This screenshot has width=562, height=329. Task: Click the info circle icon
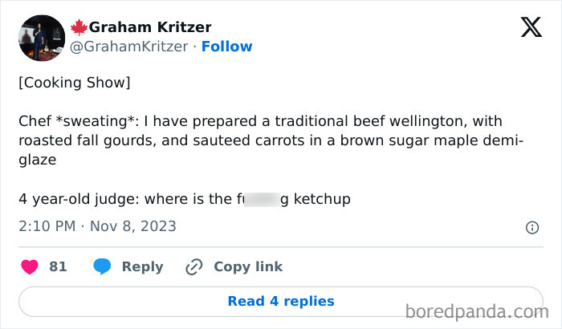point(531,228)
